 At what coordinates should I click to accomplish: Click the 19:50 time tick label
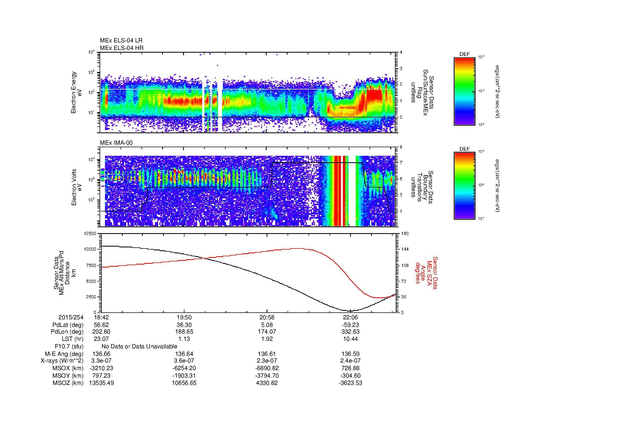tap(184, 317)
